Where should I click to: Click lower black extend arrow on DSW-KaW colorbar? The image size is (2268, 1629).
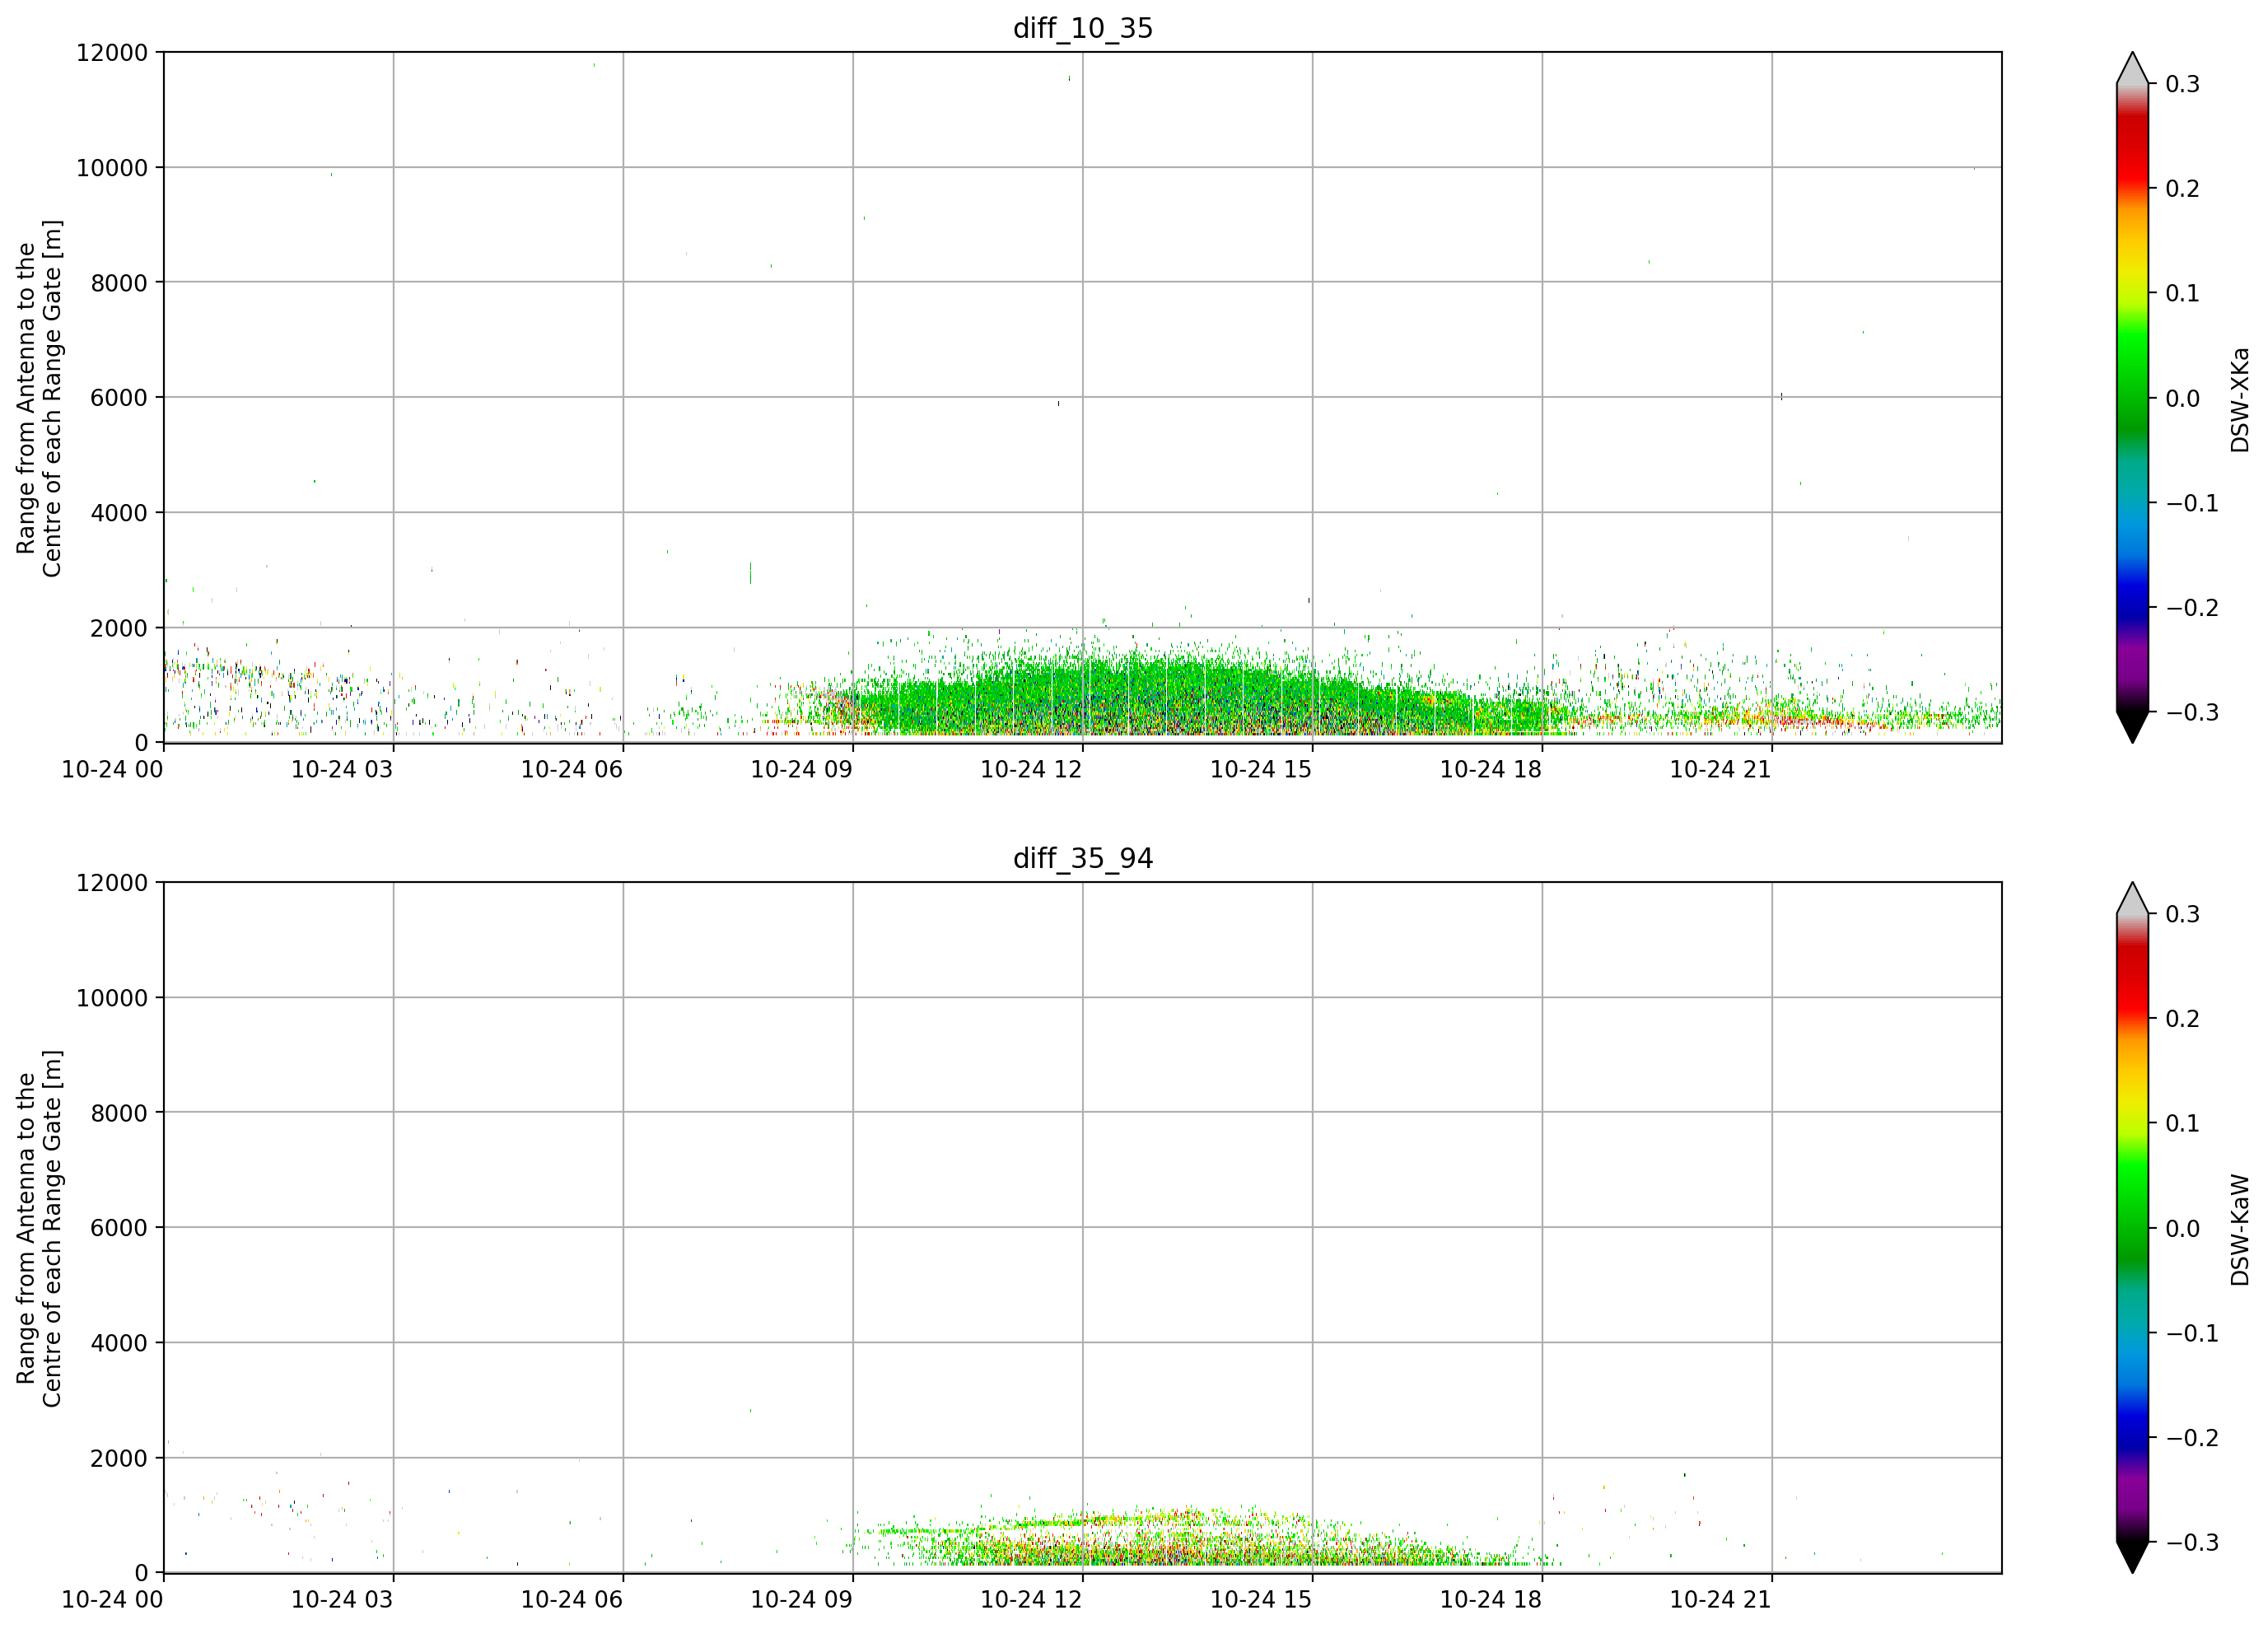coord(2132,1557)
